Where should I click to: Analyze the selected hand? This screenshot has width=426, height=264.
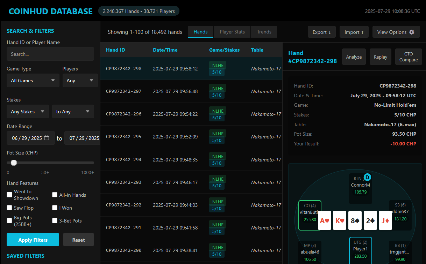(x=354, y=57)
